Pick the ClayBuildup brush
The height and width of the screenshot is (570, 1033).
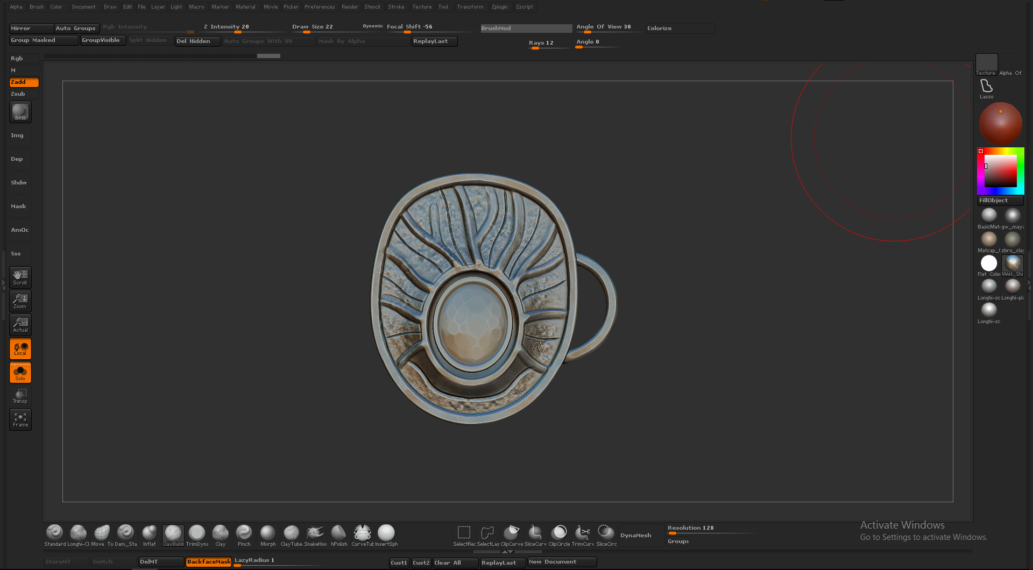(x=173, y=535)
